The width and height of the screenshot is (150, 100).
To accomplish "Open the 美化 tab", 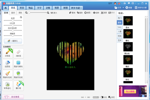I will point(13,8).
